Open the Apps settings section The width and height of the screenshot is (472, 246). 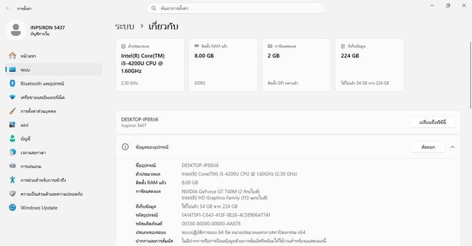(54, 125)
